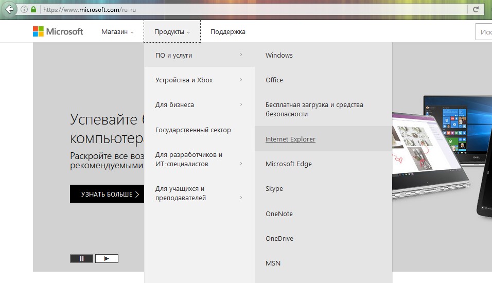The width and height of the screenshot is (492, 283).
Task: Reload the page with refresh icon
Action: pyautogui.click(x=476, y=9)
